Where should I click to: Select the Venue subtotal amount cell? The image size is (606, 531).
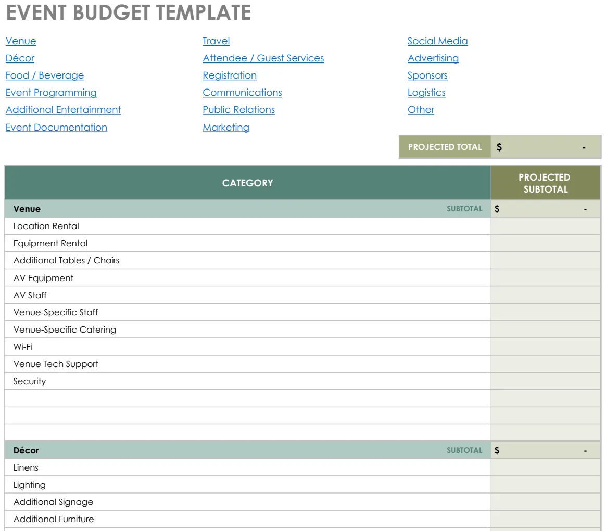point(545,209)
